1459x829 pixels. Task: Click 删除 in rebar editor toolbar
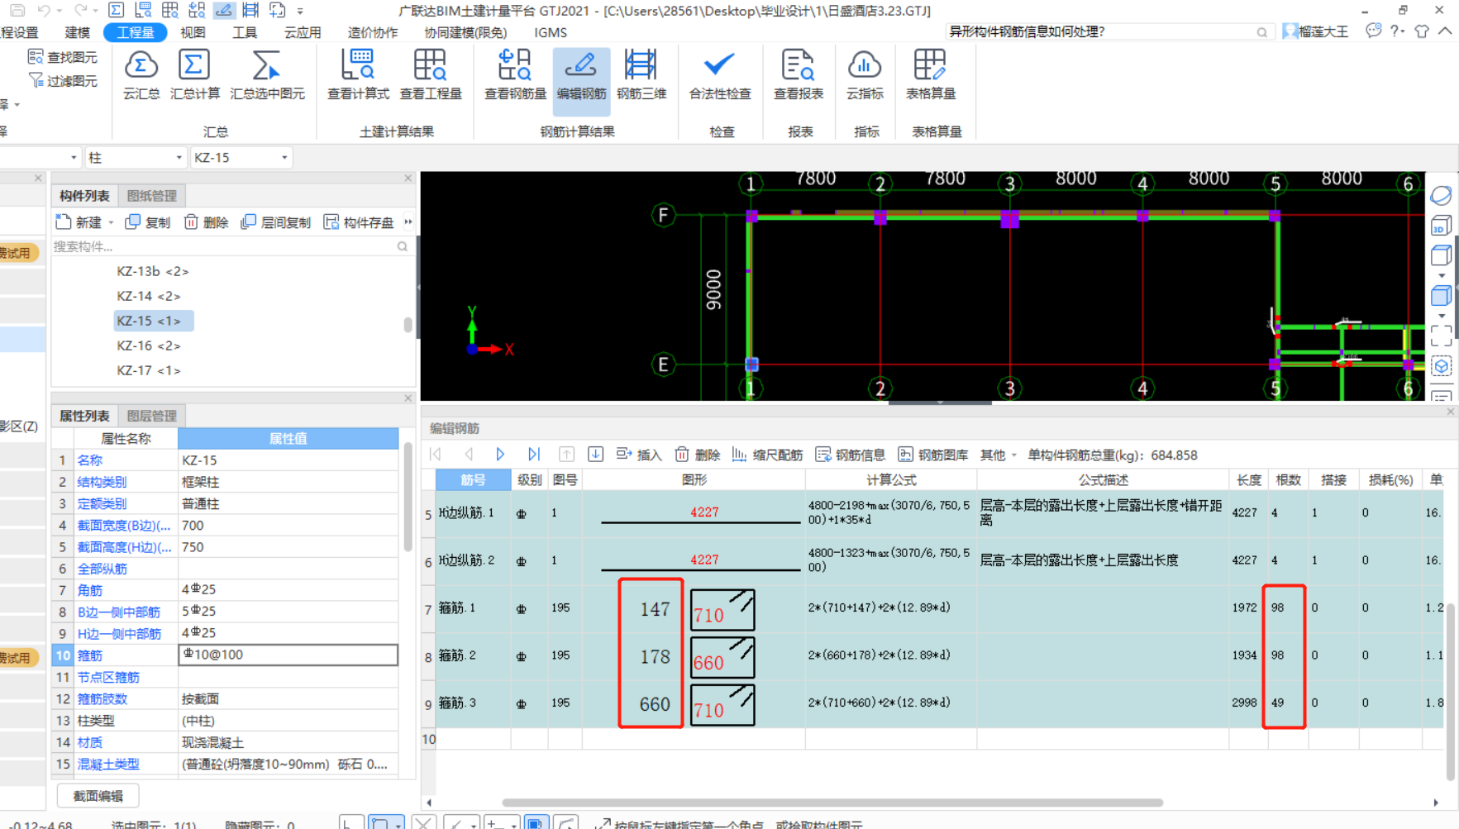point(697,455)
